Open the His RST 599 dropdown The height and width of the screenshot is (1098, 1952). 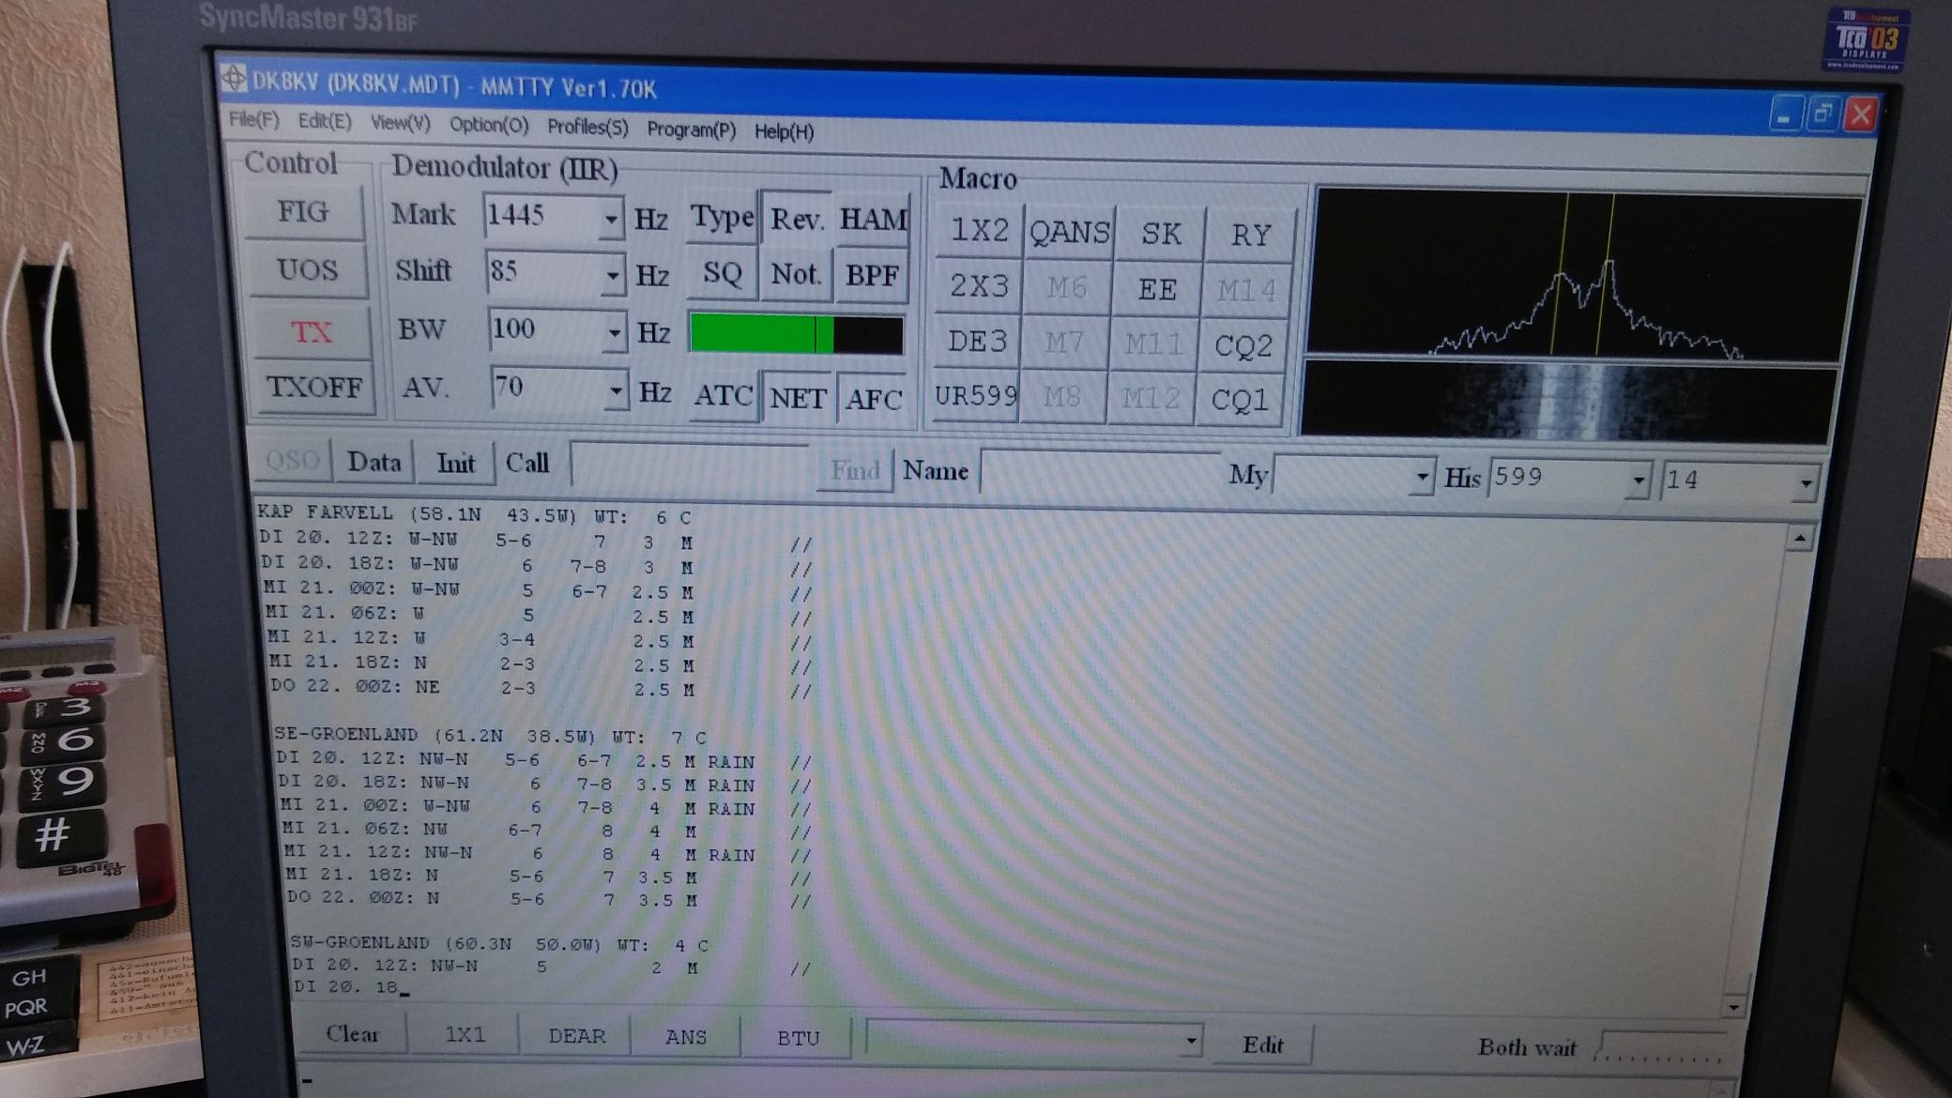click(1637, 480)
